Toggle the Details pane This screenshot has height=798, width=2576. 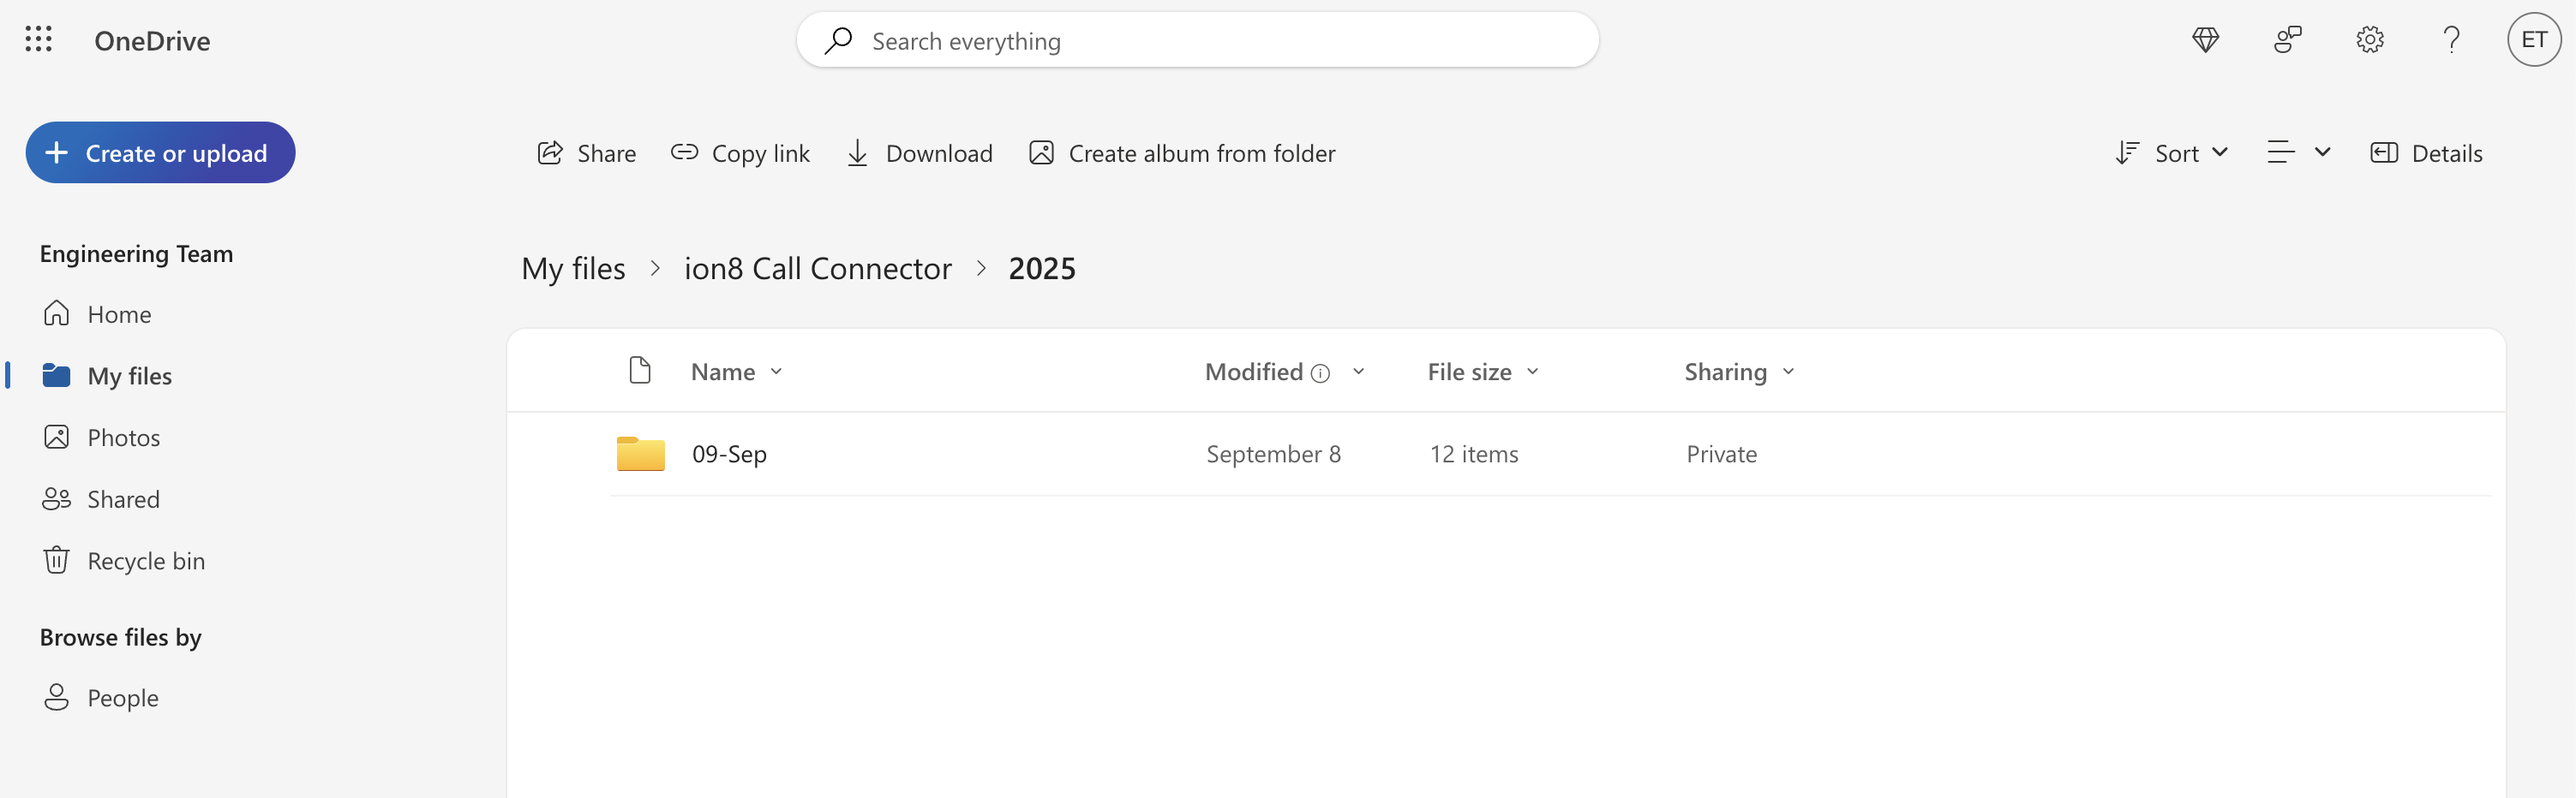pyautogui.click(x=2426, y=152)
